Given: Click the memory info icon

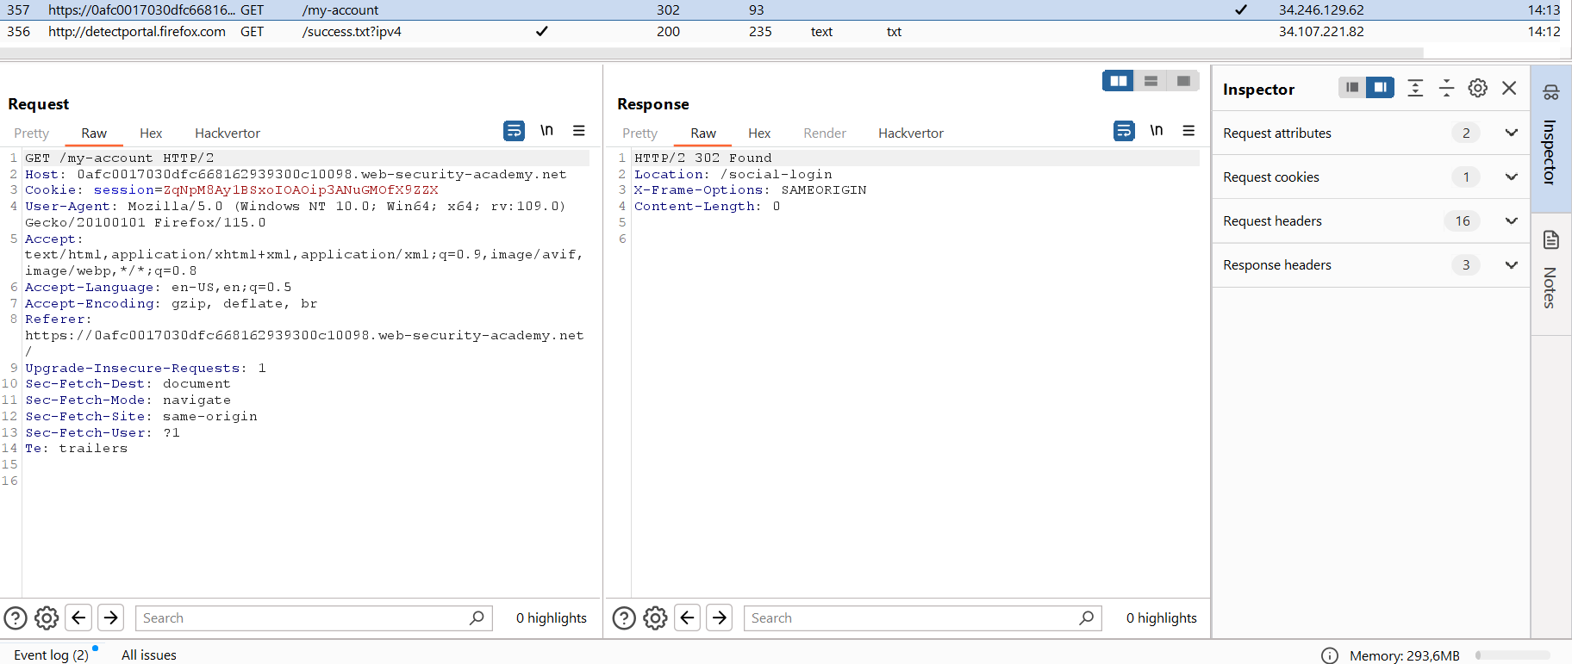Looking at the screenshot, I should [1330, 655].
